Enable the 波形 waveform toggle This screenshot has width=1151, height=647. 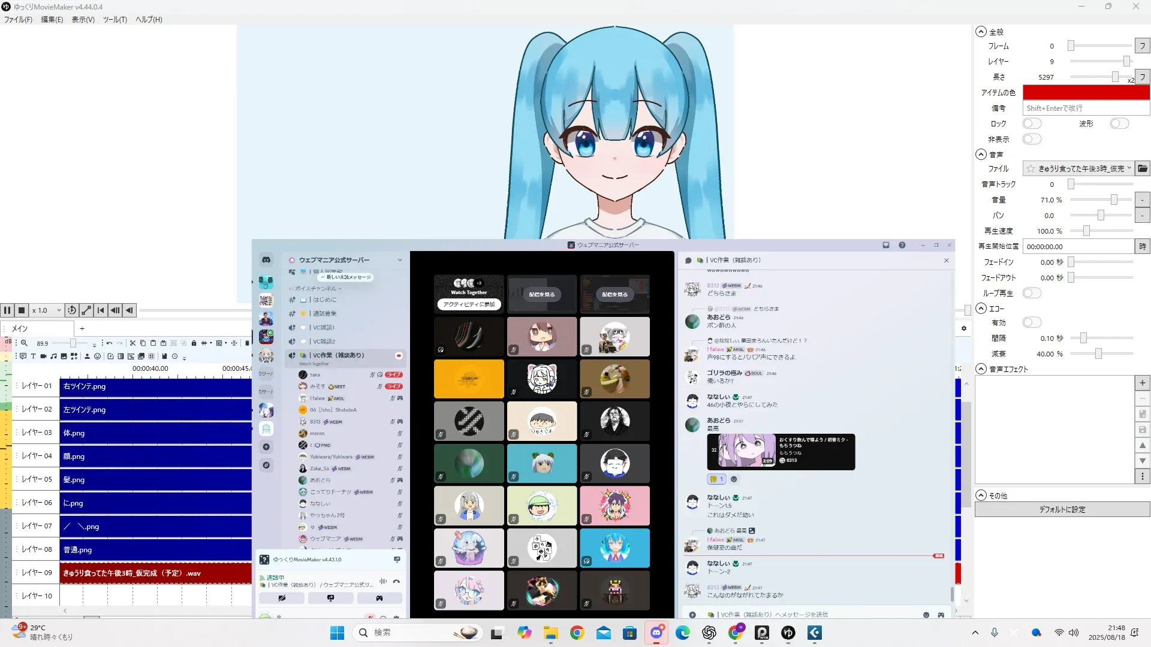(1119, 123)
